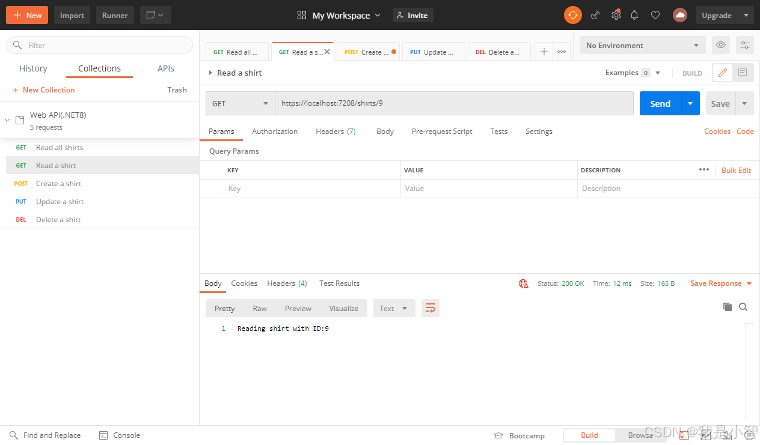760x445 pixels.
Task: Click the environment quick look eye icon
Action: pos(721,45)
